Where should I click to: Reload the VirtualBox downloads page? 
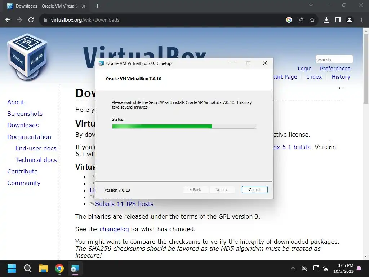click(x=31, y=20)
